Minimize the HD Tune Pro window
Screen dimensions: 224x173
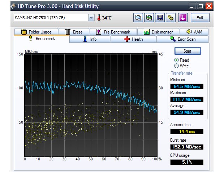192,6
